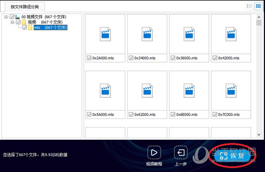Select the 0x36000.mts video file icon
Image resolution: width=265 pixels, height=172 pixels.
pos(189,34)
